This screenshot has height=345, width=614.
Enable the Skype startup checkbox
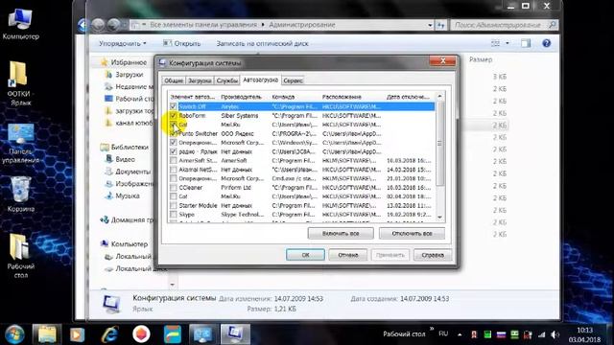173,215
